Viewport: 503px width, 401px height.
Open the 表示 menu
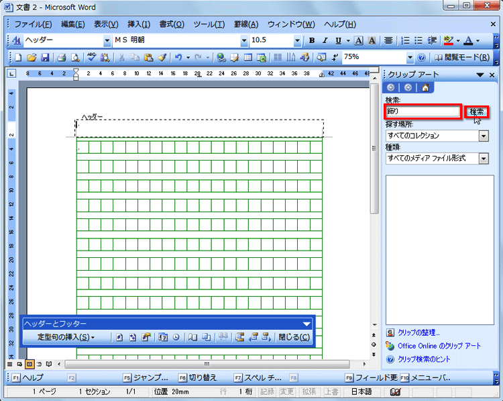pos(106,24)
